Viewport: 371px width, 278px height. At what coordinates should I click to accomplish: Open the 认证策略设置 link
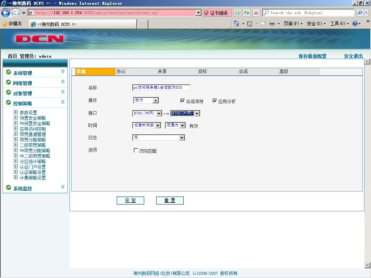[33, 172]
